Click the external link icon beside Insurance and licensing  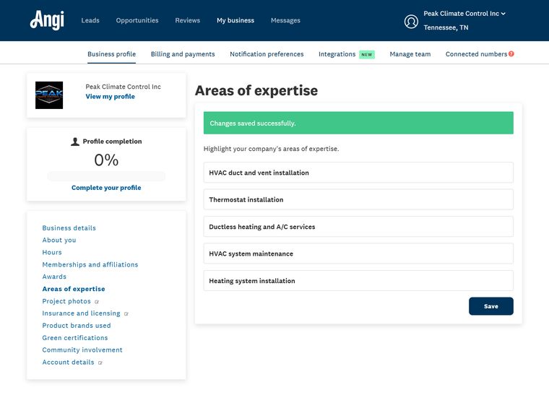[x=126, y=314]
